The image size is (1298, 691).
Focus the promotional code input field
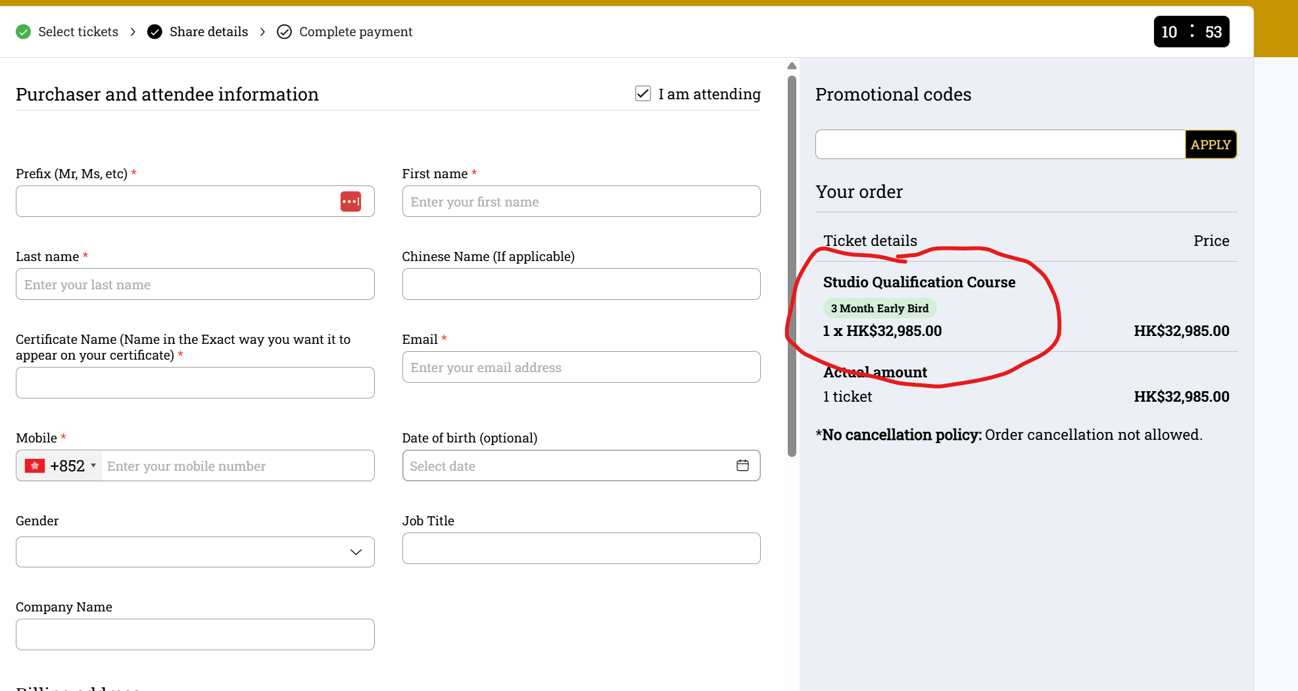point(999,144)
